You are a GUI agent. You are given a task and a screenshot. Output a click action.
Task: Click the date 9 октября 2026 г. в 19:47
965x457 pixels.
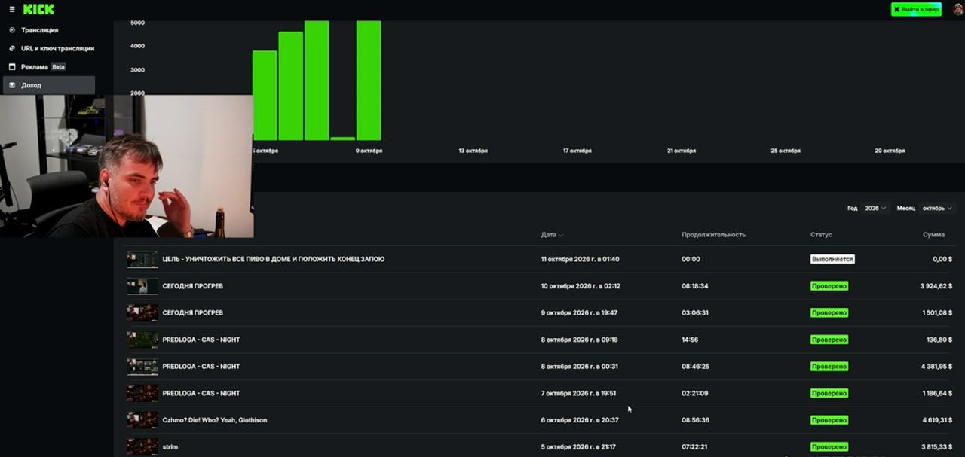click(x=580, y=313)
